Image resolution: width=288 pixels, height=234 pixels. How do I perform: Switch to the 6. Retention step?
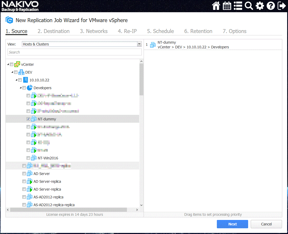pyautogui.click(x=198, y=31)
